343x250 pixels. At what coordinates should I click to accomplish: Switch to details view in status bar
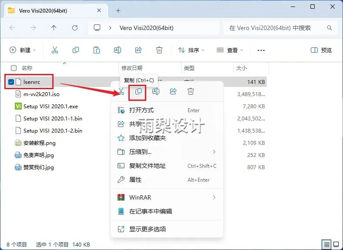[x=326, y=244]
